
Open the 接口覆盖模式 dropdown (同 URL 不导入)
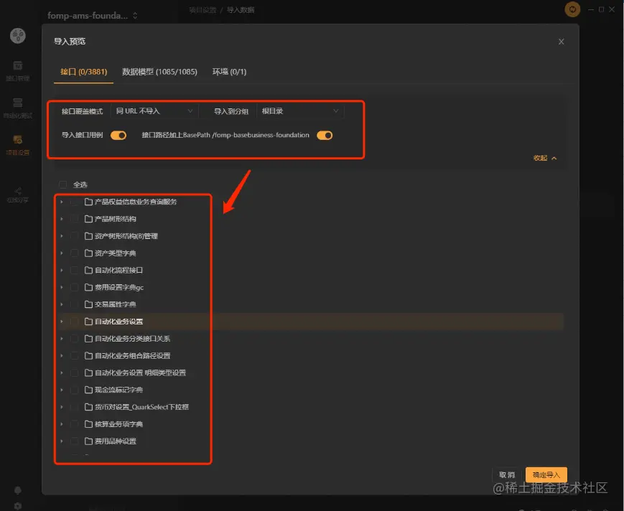pos(154,111)
